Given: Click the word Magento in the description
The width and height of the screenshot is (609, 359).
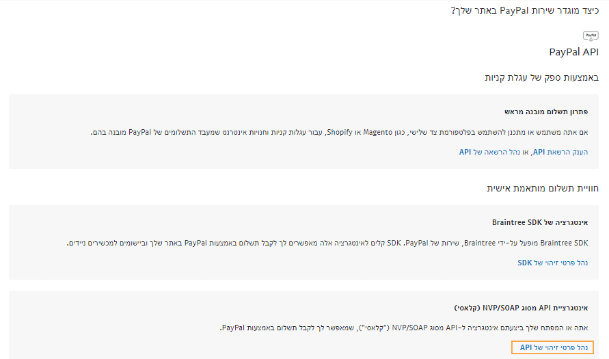Looking at the screenshot, I should 377,132.
